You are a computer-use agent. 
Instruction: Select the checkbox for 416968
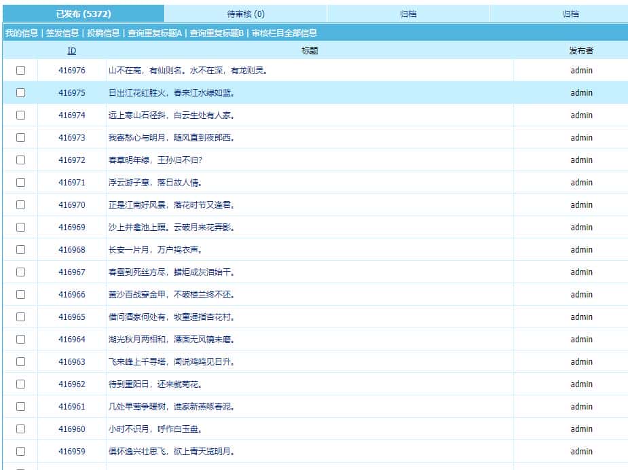pyautogui.click(x=21, y=250)
